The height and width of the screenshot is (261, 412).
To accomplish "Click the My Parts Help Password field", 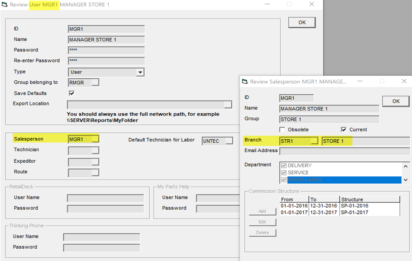I will point(218,209).
